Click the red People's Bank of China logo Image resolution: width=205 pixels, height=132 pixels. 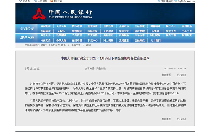tap(39, 14)
